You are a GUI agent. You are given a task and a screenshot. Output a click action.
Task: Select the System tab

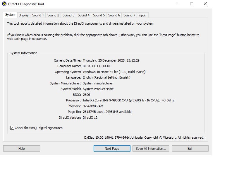[x=10, y=15]
